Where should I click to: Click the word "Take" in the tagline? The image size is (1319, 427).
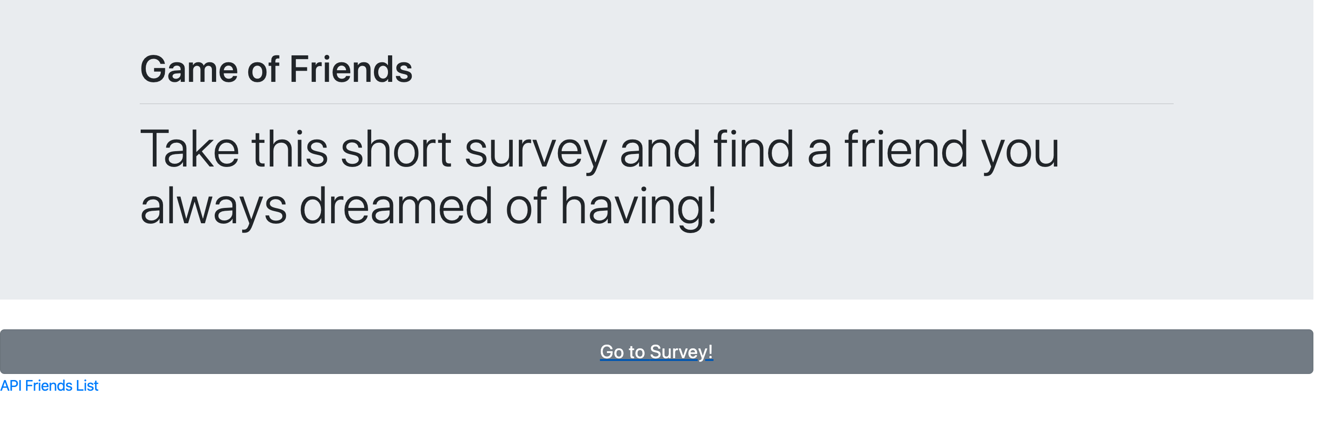pos(190,149)
